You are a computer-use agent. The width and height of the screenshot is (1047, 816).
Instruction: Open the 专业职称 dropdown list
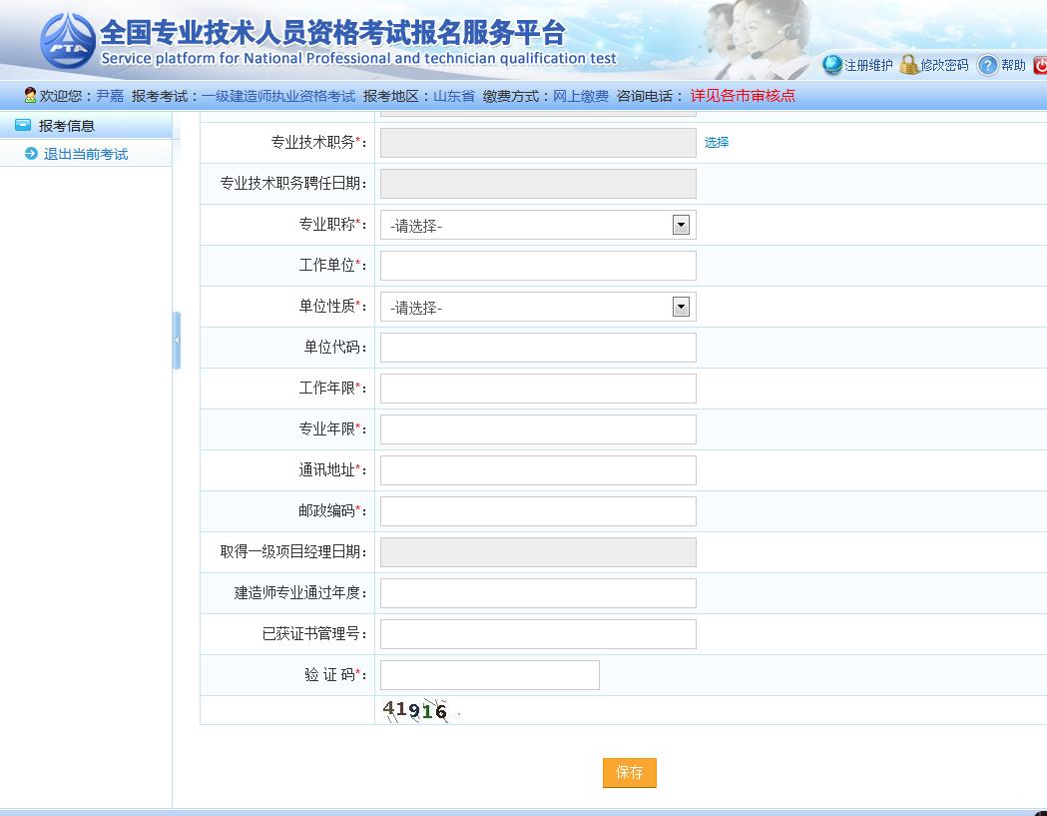tap(681, 226)
